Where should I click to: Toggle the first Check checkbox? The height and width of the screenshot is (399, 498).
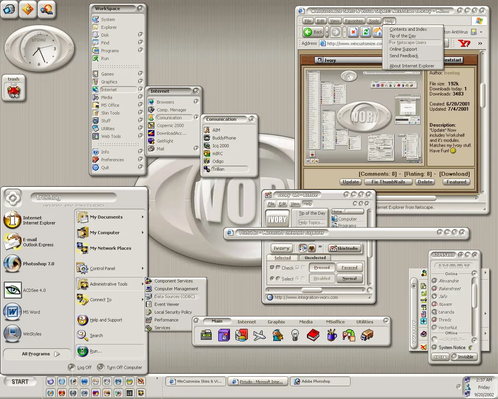tap(272, 267)
